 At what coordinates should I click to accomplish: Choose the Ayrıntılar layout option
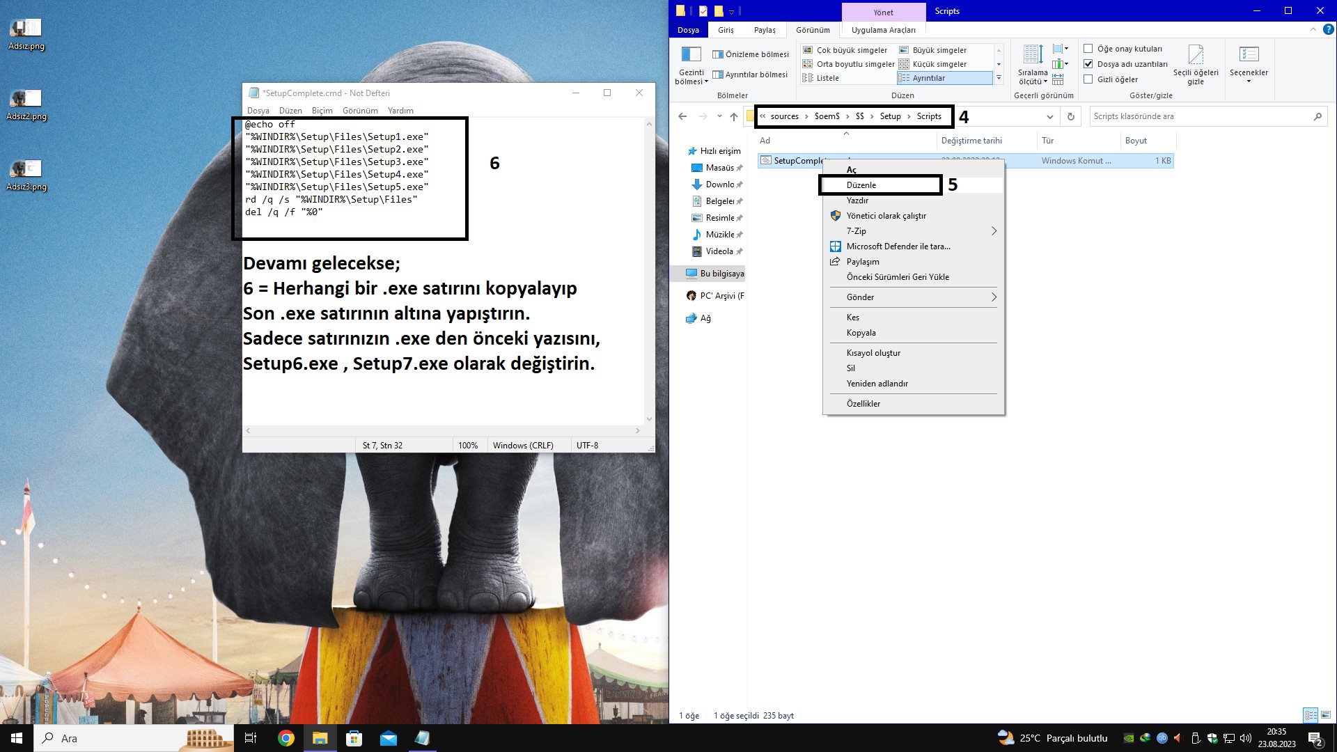[944, 78]
